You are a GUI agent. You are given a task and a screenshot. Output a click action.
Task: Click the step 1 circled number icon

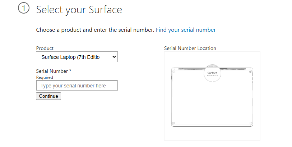tap(24, 8)
